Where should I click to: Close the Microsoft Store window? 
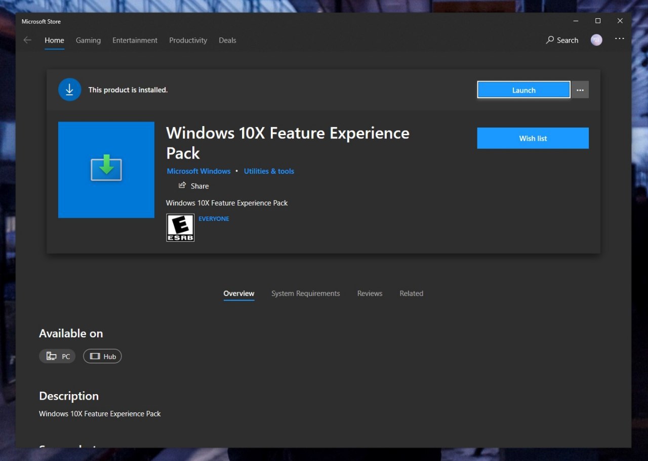(x=620, y=21)
